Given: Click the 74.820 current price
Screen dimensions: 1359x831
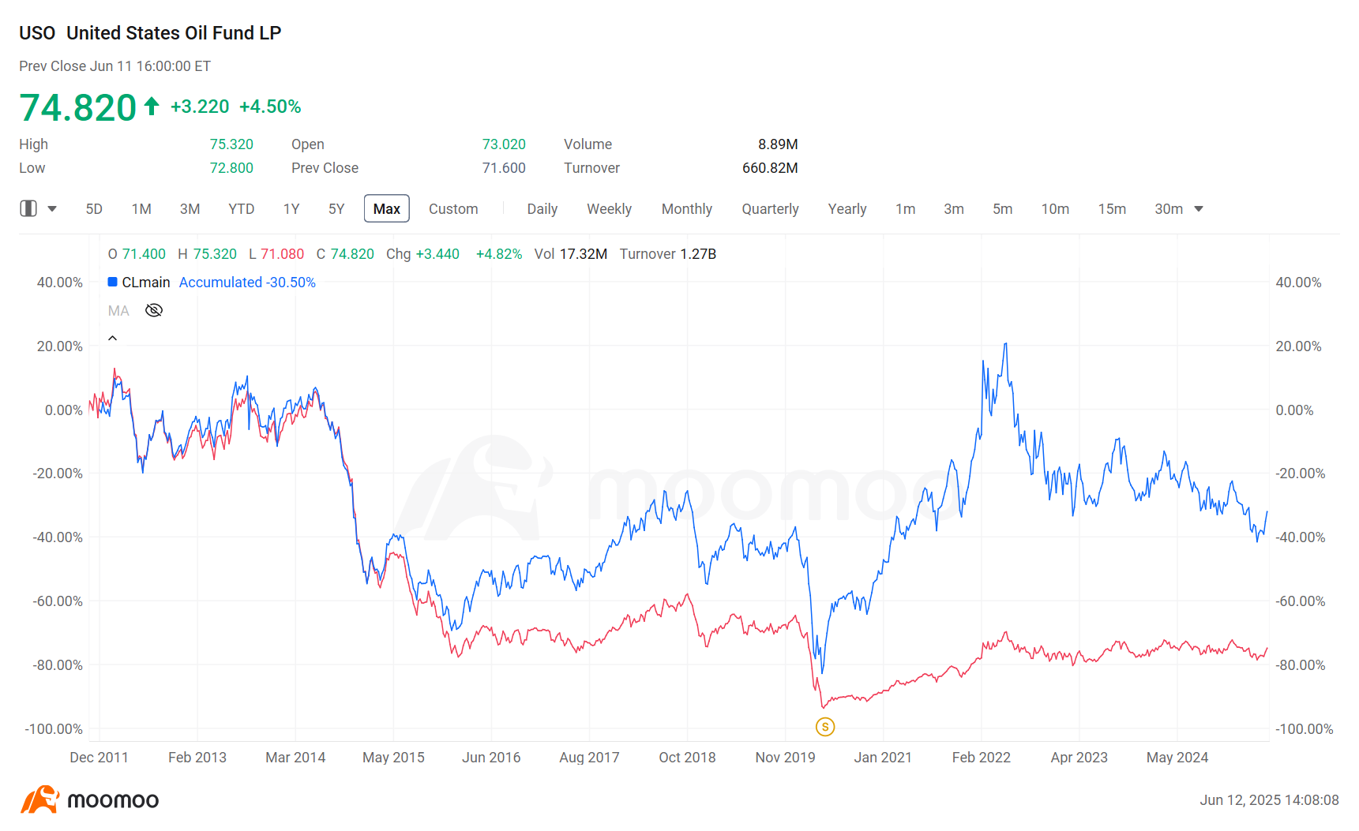Looking at the screenshot, I should [x=78, y=107].
